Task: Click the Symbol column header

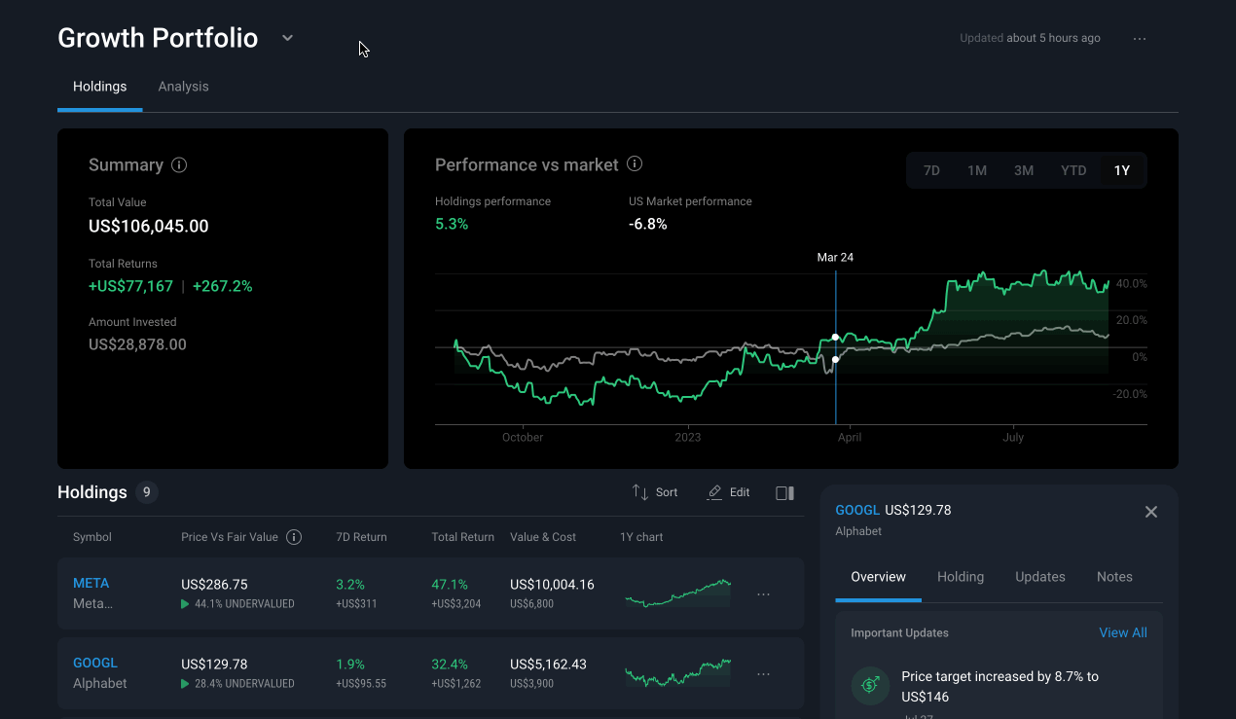Action: tap(92, 537)
